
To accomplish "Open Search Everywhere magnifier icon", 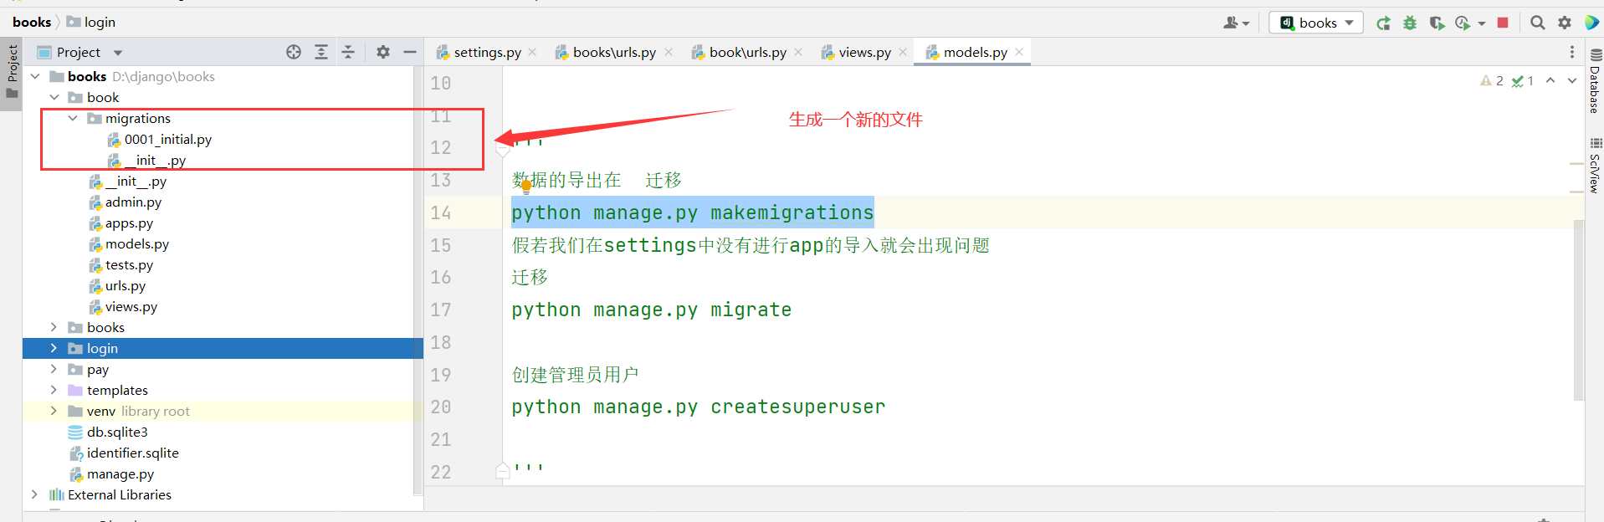I will click(x=1538, y=23).
